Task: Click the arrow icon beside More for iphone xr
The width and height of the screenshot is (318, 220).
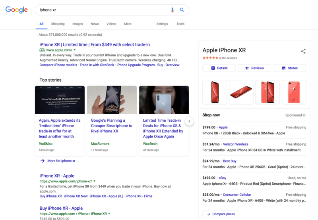Action: click(x=43, y=161)
